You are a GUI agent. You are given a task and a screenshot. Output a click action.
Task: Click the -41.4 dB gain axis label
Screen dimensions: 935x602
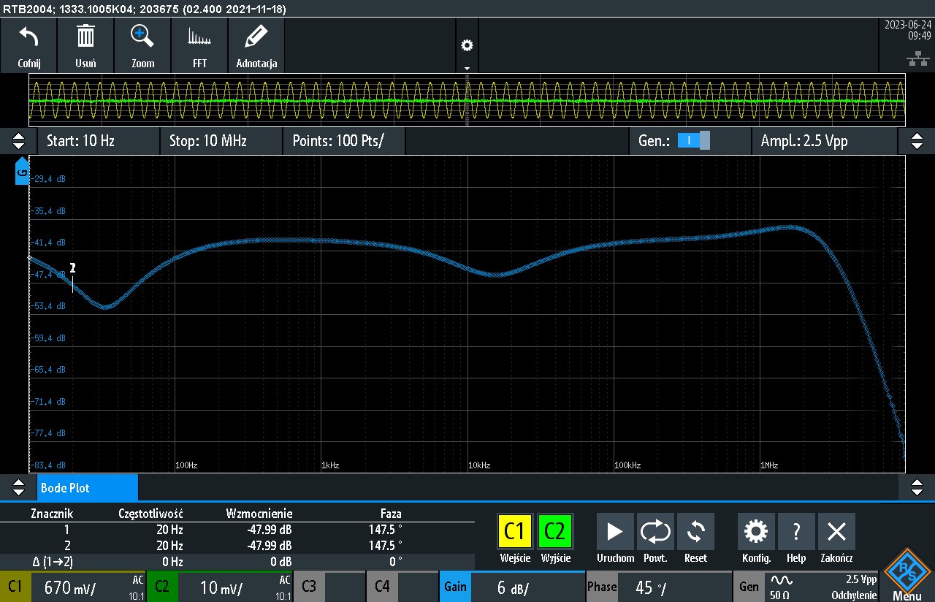click(48, 243)
